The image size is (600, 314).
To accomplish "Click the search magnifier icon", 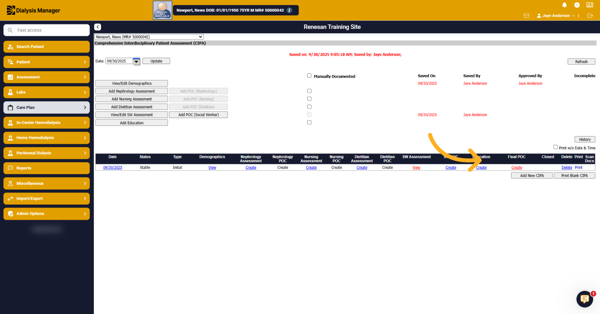I will 10,30.
